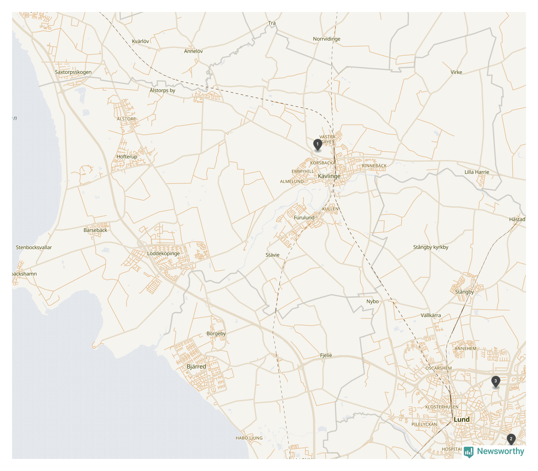
Task: Select the Saxtorpsskogen label
Action: click(x=73, y=72)
